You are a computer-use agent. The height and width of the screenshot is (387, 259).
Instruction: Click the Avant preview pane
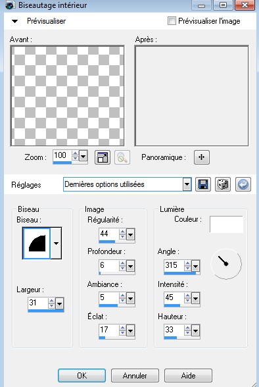pos(67,96)
